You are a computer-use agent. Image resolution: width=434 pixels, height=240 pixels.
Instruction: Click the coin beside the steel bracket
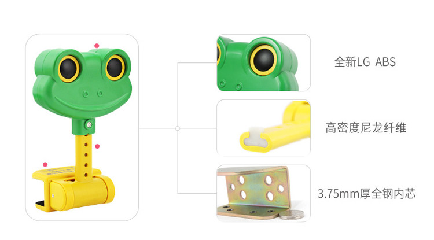[x=292, y=215]
